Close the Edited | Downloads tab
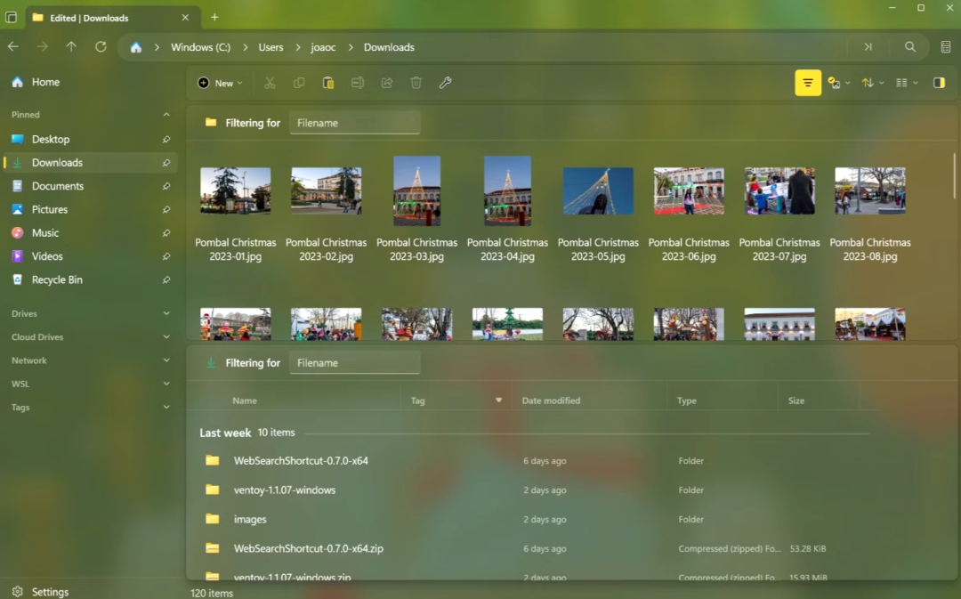Viewport: 961px width, 599px height. click(x=185, y=18)
